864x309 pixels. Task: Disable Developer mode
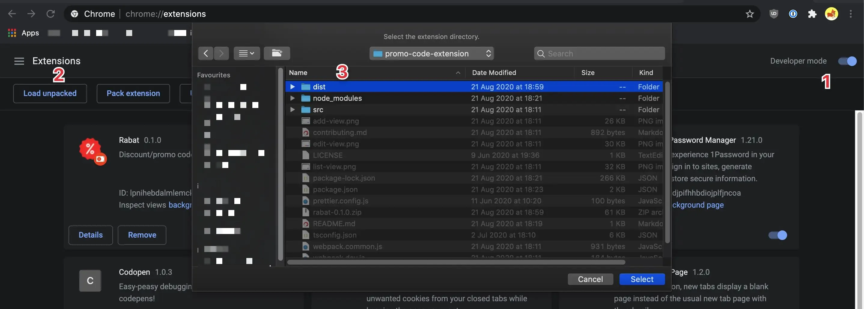pyautogui.click(x=847, y=61)
